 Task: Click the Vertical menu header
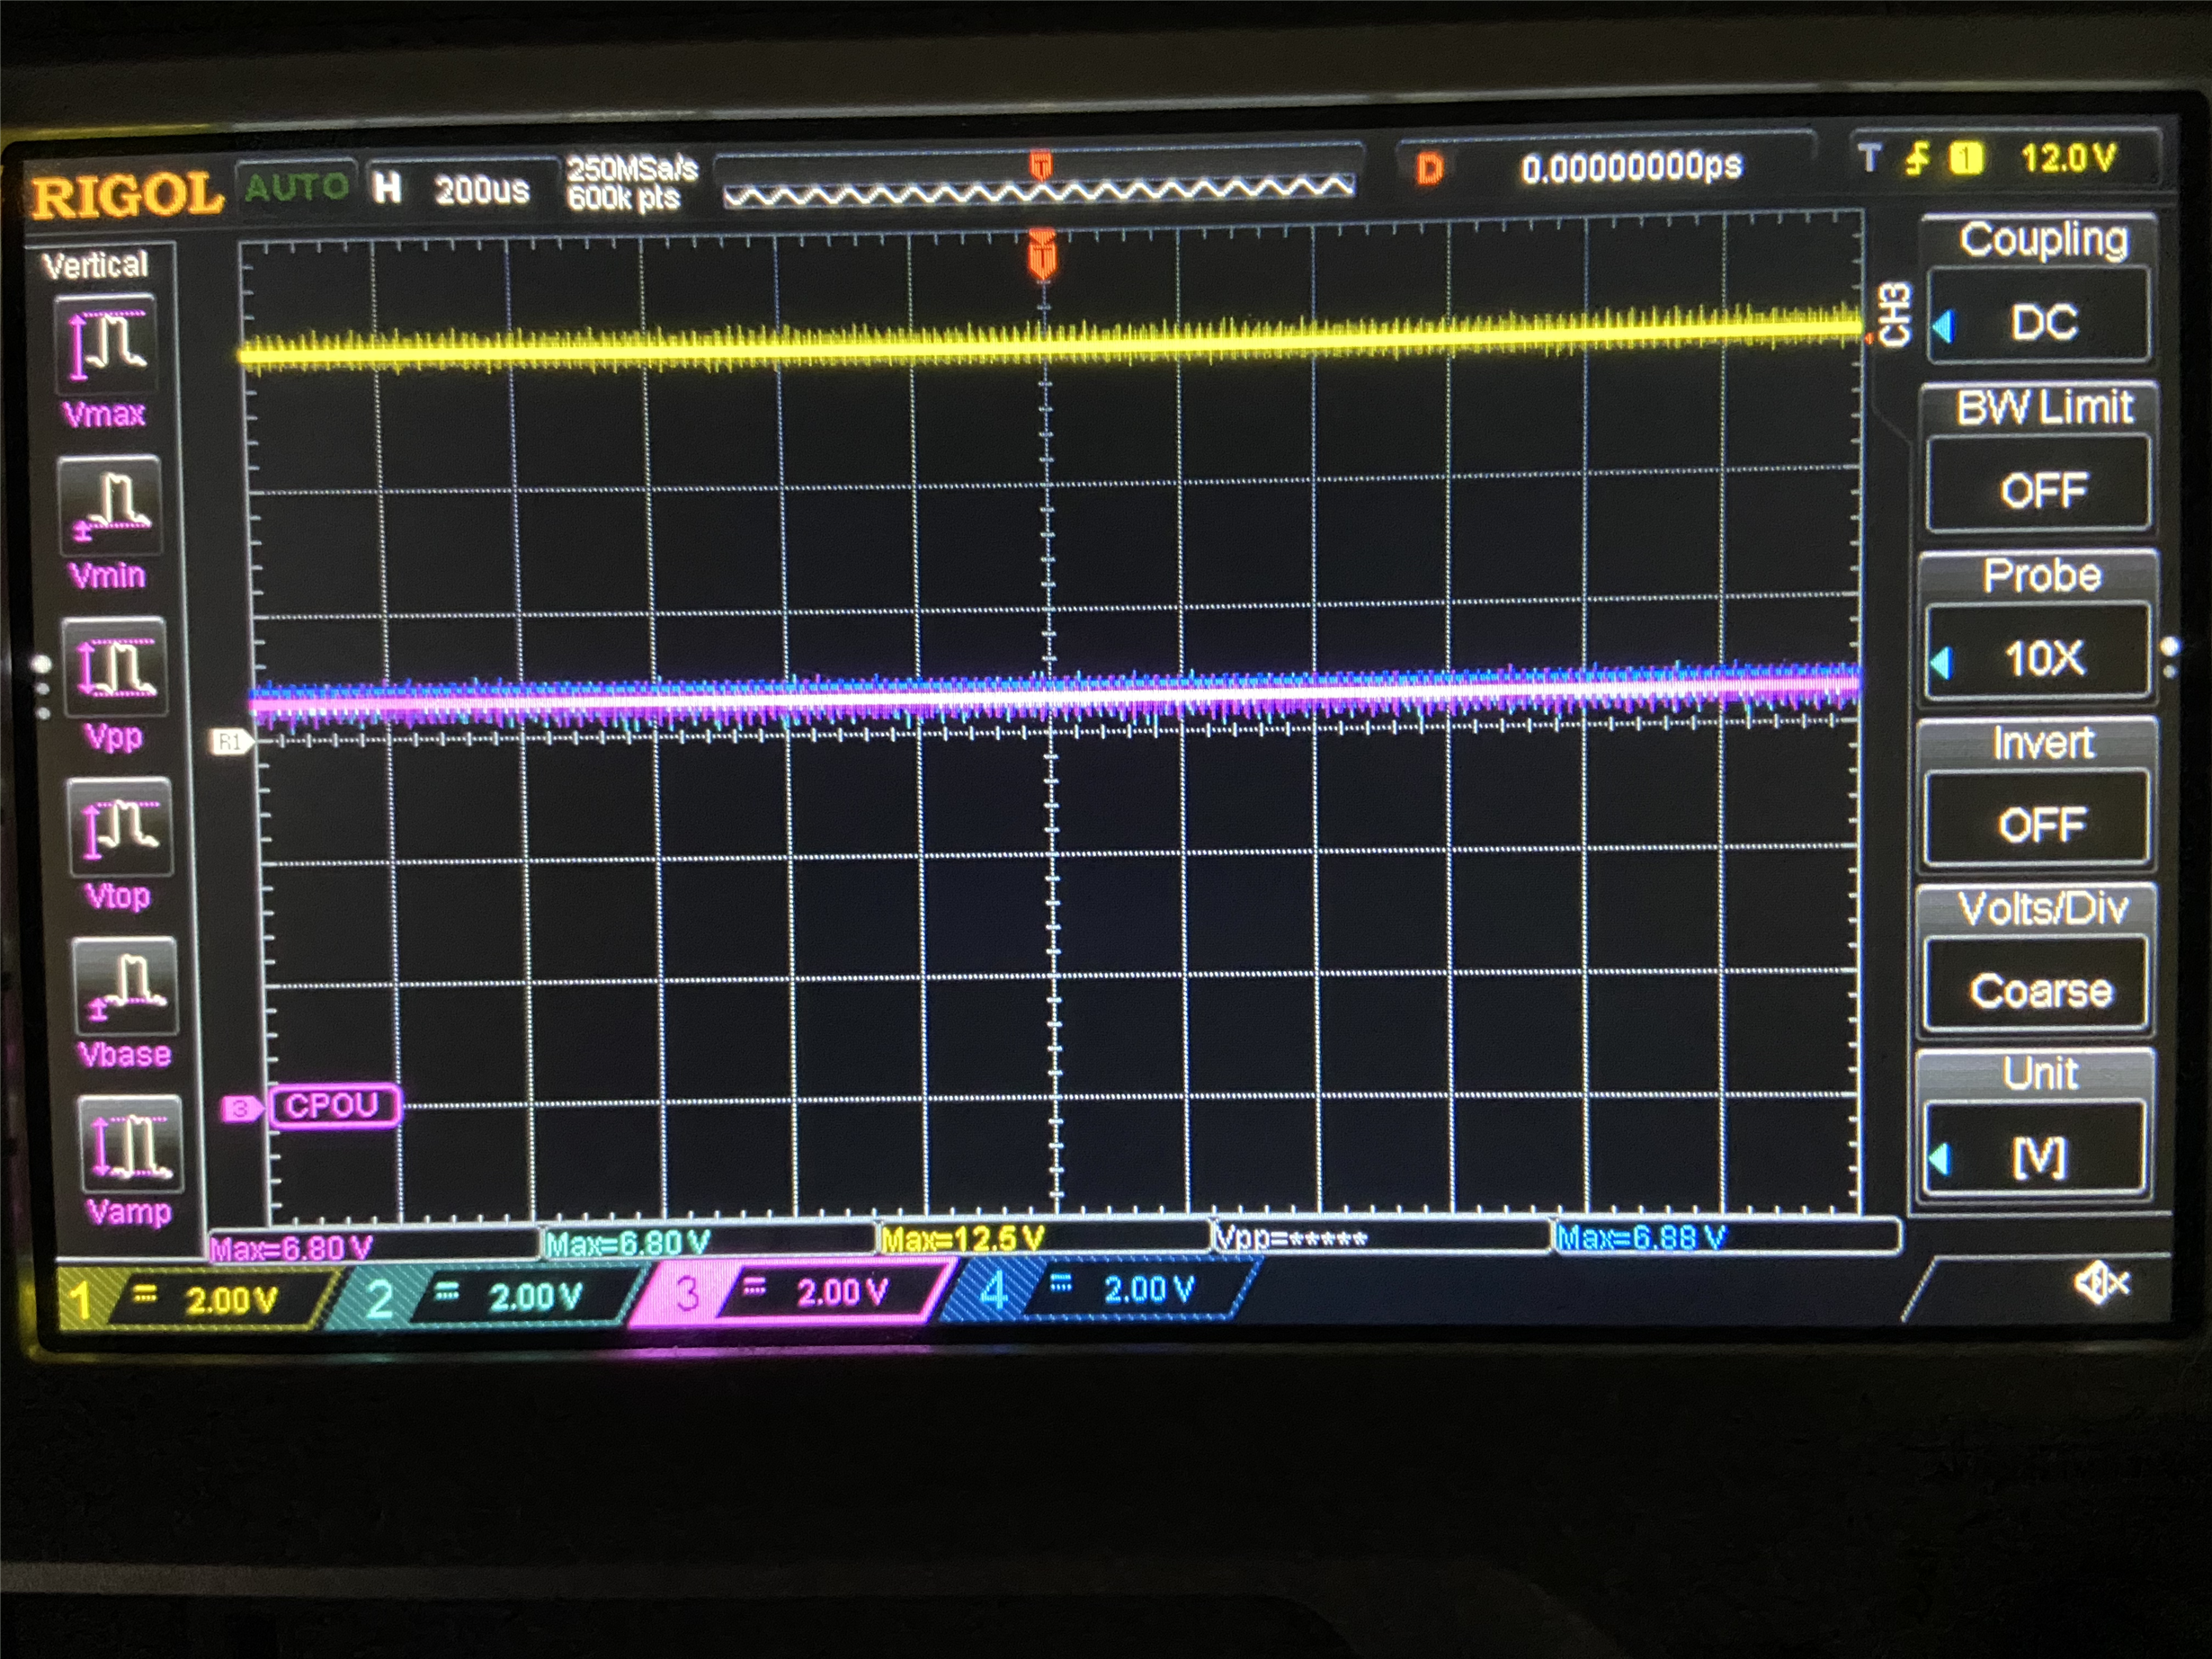[95, 265]
